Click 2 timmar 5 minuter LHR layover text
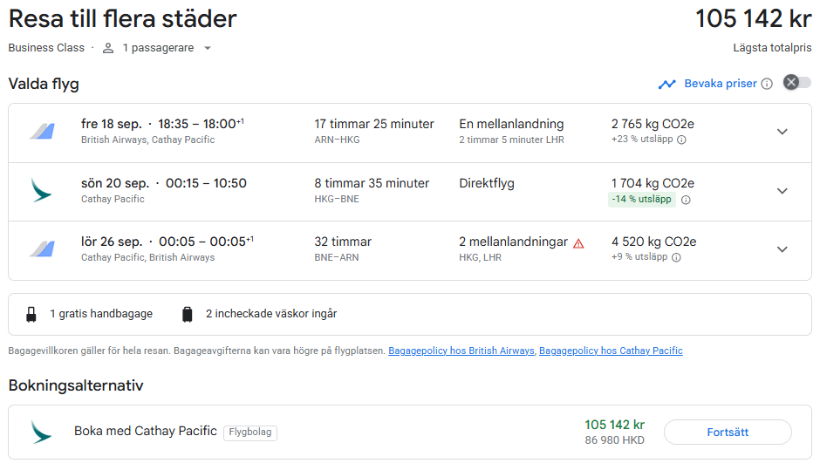The image size is (820, 470). point(511,140)
